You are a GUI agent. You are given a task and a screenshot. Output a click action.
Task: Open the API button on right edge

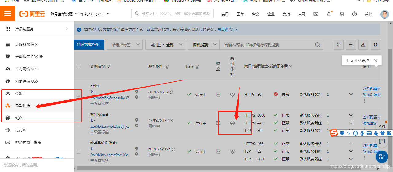[x=382, y=126]
